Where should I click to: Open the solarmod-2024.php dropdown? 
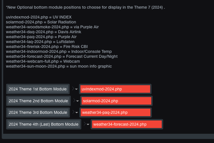[116, 101]
